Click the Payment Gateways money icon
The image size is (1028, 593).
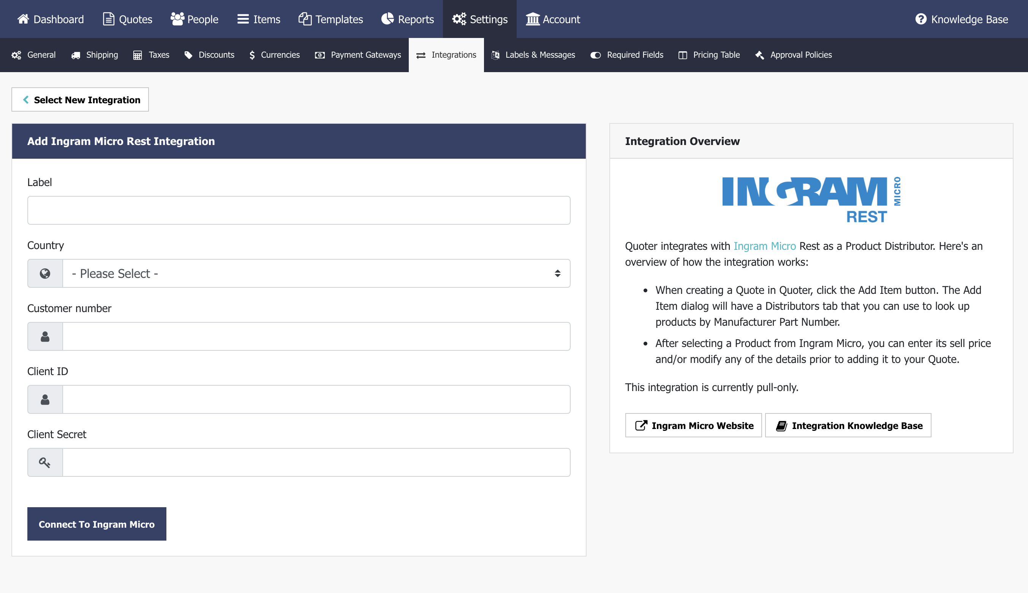point(320,55)
